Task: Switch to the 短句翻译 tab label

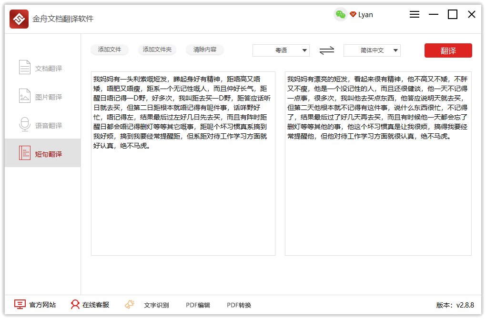Action: 48,153
